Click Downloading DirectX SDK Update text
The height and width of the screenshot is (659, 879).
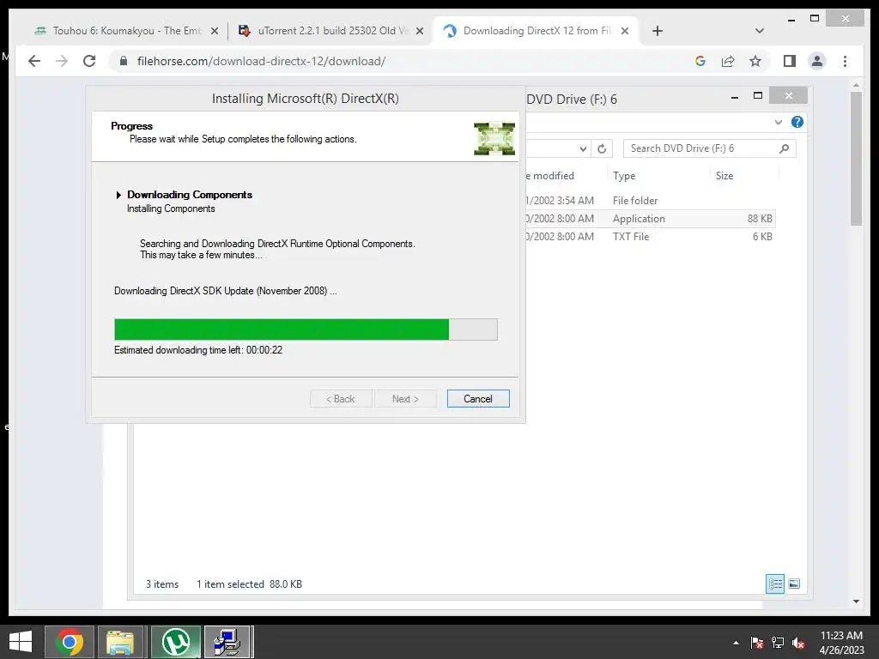(226, 291)
